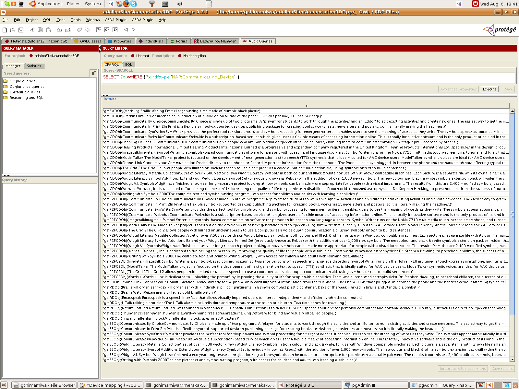Select the Satistics tab in Query Manager

coord(34,66)
